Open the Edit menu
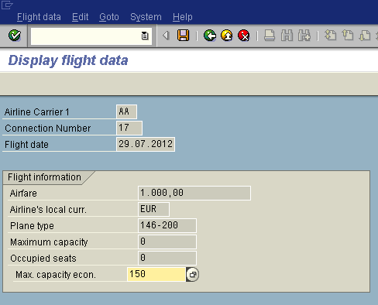This screenshot has width=378, height=305. [81, 17]
